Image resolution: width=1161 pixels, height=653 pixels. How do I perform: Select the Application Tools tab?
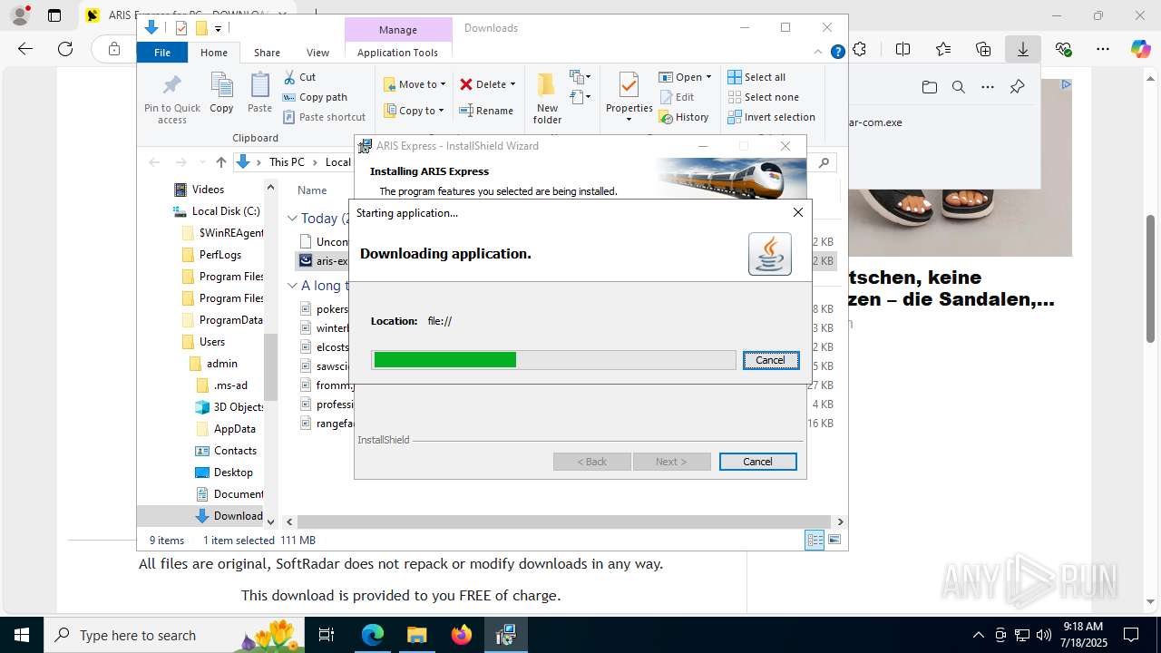point(397,53)
